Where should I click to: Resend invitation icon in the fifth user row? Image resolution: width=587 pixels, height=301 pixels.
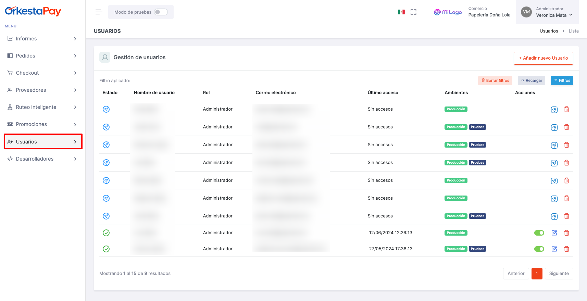(554, 181)
